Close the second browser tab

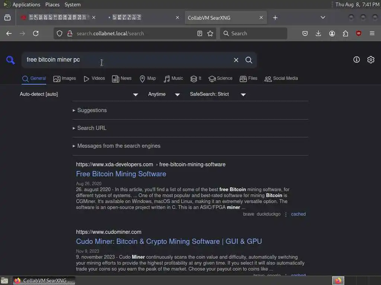point(177,17)
